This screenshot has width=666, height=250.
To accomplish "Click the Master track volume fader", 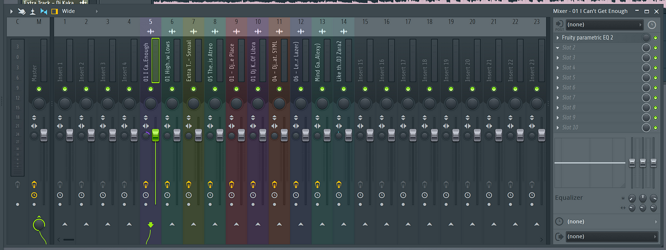I will 44,135.
